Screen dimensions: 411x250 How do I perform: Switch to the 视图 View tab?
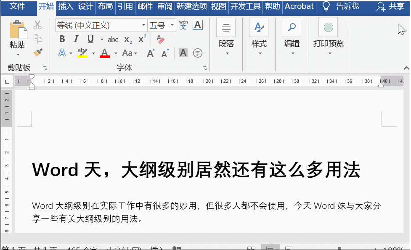tap(218, 6)
